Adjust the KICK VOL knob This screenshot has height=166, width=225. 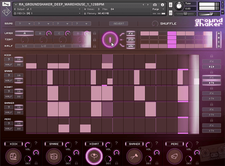(x=28, y=145)
